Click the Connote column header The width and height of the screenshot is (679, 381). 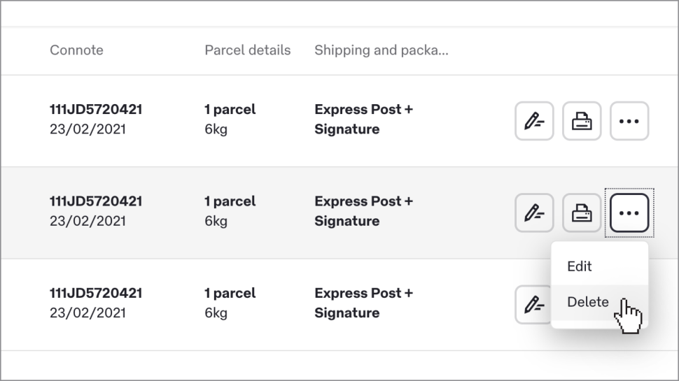[76, 50]
